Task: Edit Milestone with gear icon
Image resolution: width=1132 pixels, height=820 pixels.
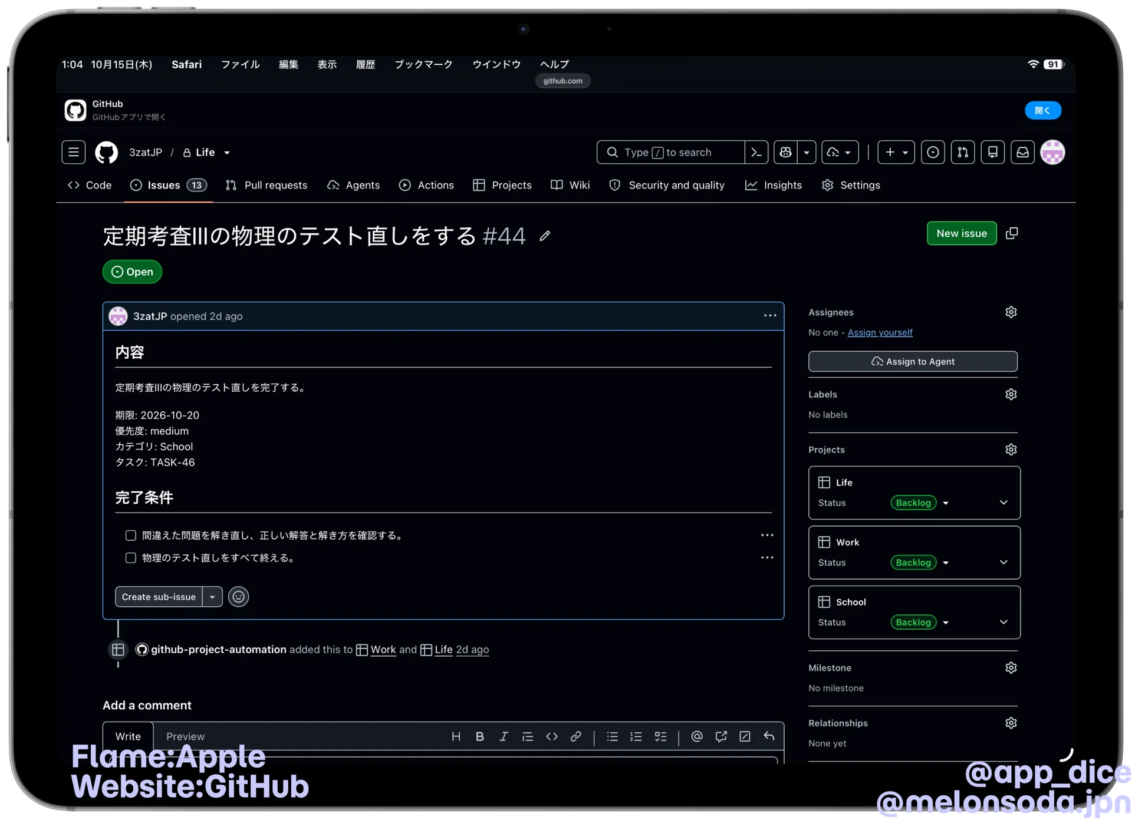Action: (1011, 667)
